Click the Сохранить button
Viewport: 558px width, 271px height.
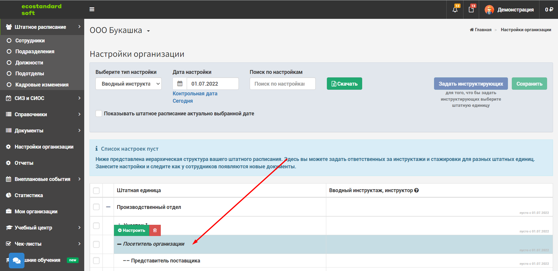pos(529,84)
